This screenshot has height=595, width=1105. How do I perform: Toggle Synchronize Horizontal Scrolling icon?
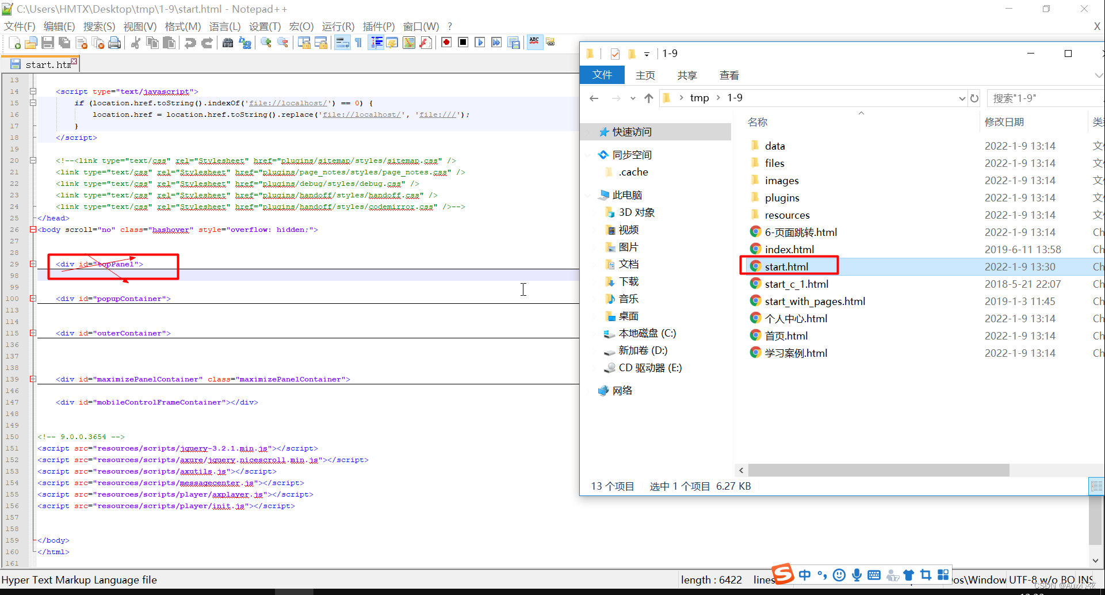321,43
